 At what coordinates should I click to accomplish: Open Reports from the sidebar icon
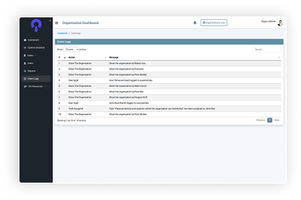pyautogui.click(x=25, y=71)
